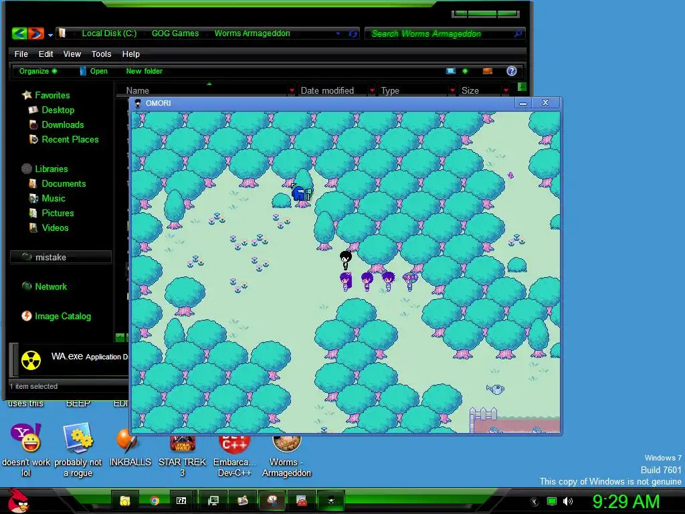Go forward with the orange Explorer arrow
685x514 pixels.
click(x=36, y=33)
